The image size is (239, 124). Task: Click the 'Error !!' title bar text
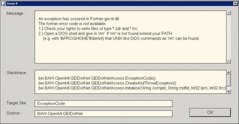(x=12, y=4)
